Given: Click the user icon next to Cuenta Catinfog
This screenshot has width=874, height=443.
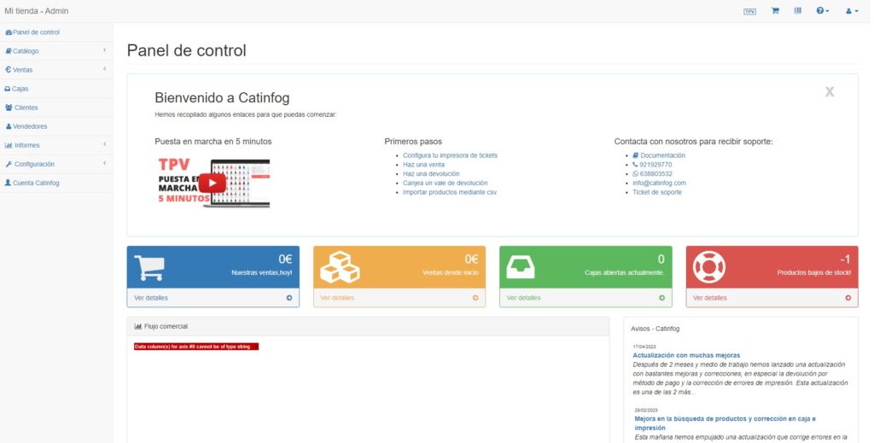Looking at the screenshot, I should click(8, 183).
